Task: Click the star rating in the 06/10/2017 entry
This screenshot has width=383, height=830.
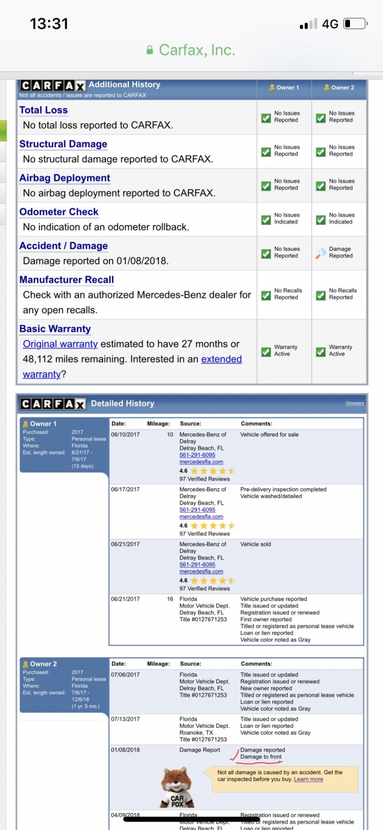Action: (x=213, y=471)
